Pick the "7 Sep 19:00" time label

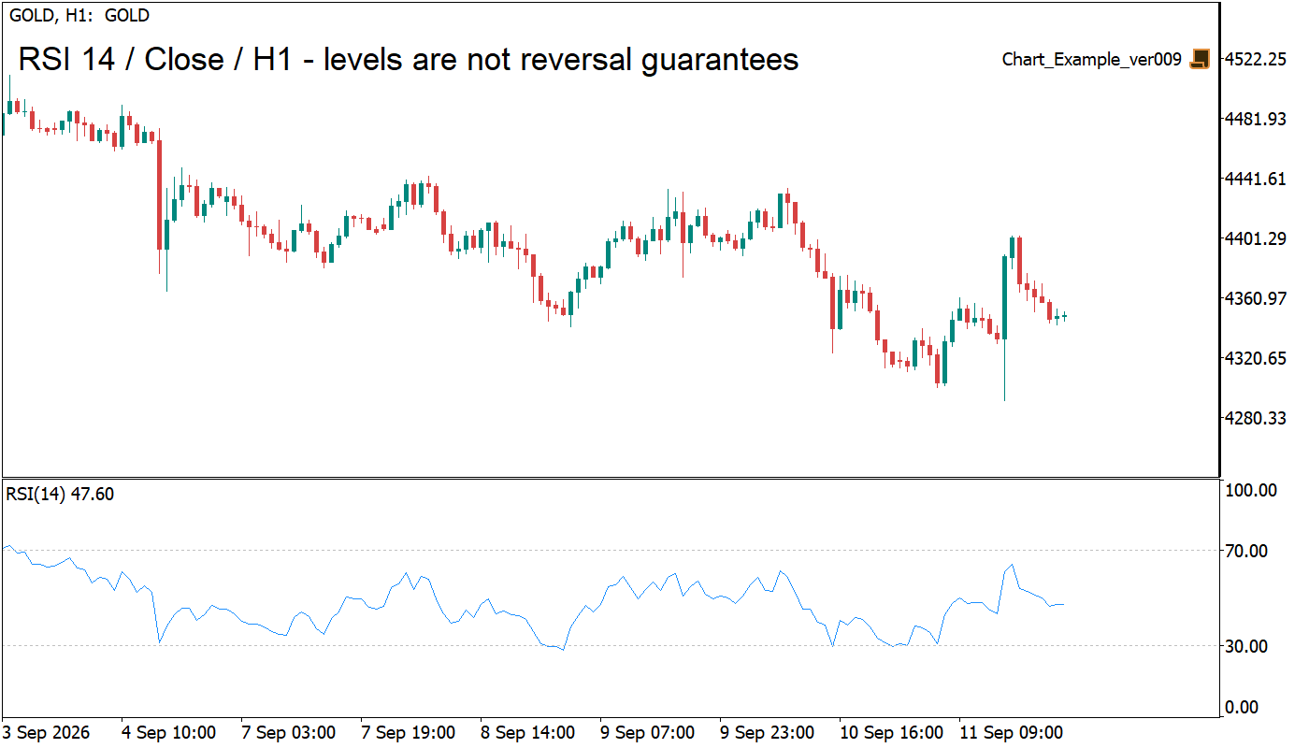coord(409,732)
